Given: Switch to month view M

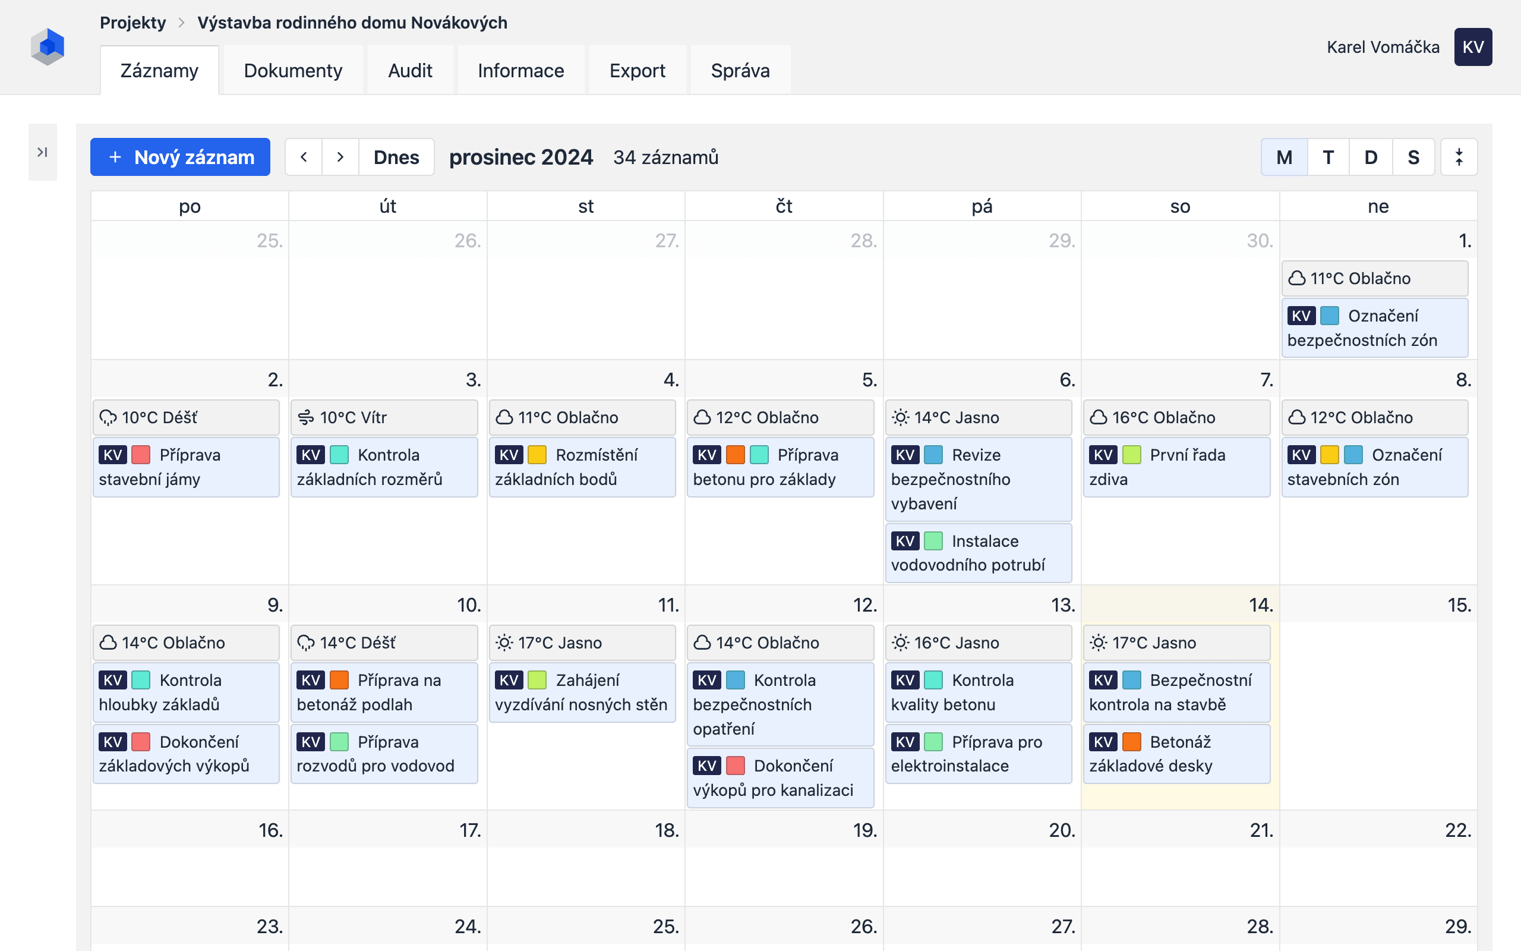Looking at the screenshot, I should 1284,158.
